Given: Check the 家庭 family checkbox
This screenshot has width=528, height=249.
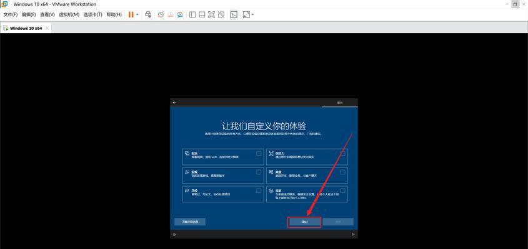Looking at the screenshot, I should click(343, 190).
